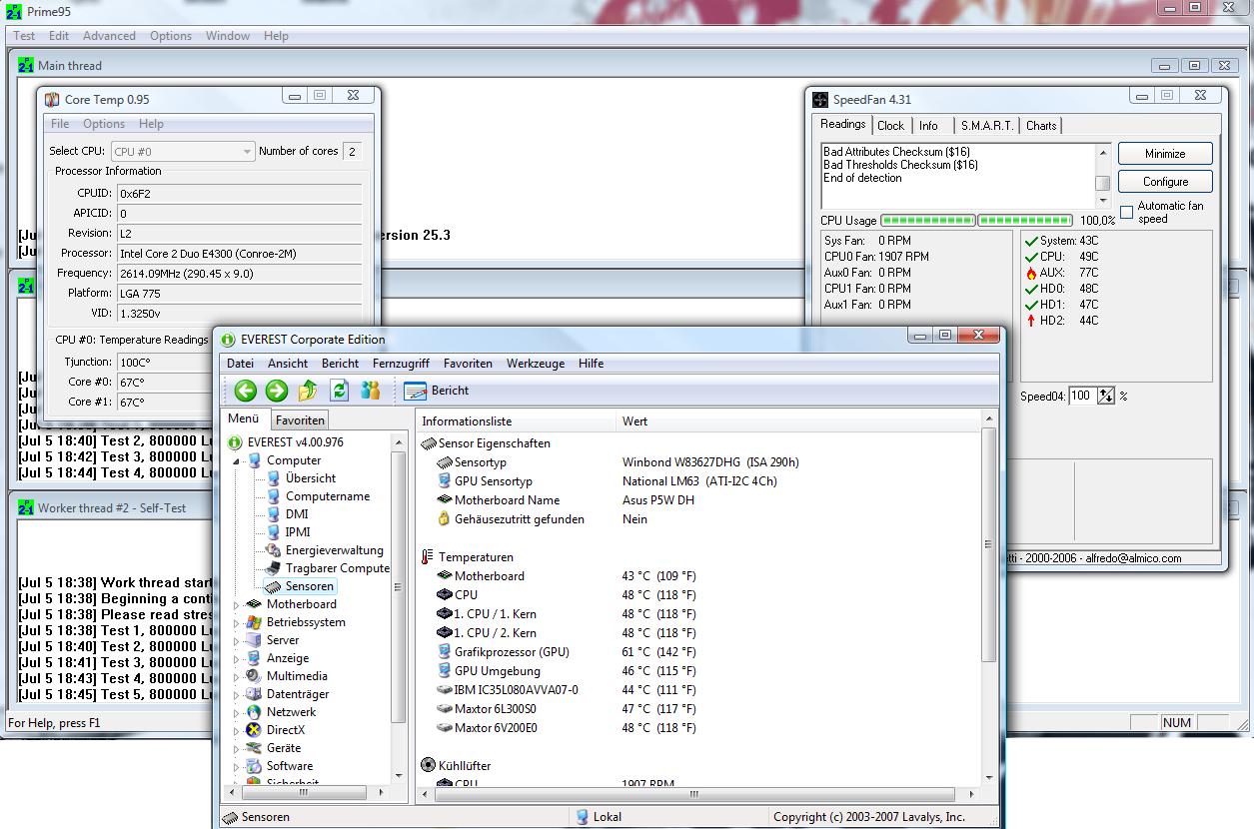Click the DirectX icon in the EVEREST tree
1254x829 pixels.
255,730
